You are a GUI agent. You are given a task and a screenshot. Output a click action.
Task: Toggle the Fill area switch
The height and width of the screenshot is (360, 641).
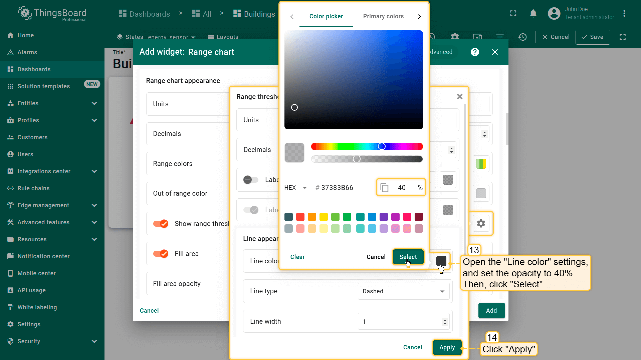[161, 254]
